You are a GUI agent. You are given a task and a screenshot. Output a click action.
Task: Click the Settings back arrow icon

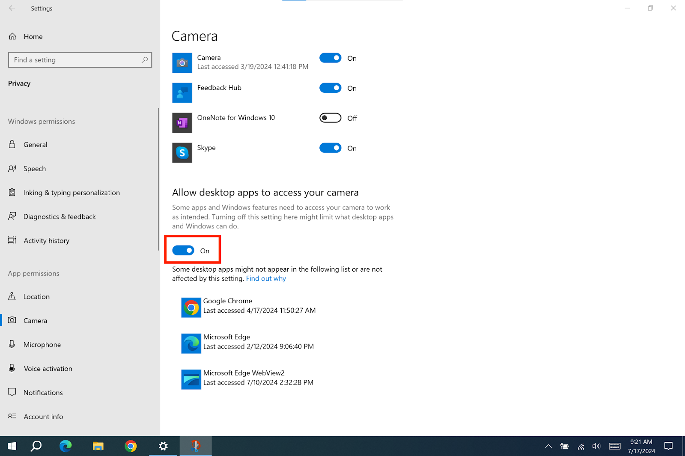tap(12, 8)
